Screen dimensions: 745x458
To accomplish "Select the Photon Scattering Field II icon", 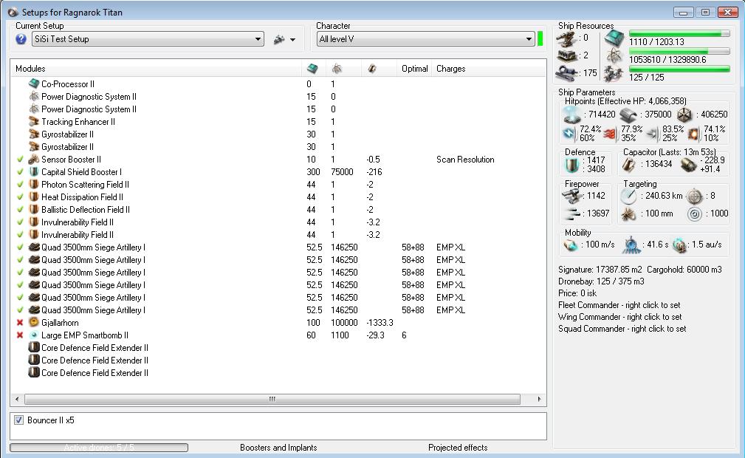I will tap(34, 185).
